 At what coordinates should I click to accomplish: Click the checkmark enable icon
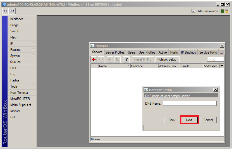click(110, 59)
